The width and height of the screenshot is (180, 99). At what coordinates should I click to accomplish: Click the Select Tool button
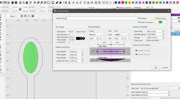pyautogui.click(x=81, y=32)
